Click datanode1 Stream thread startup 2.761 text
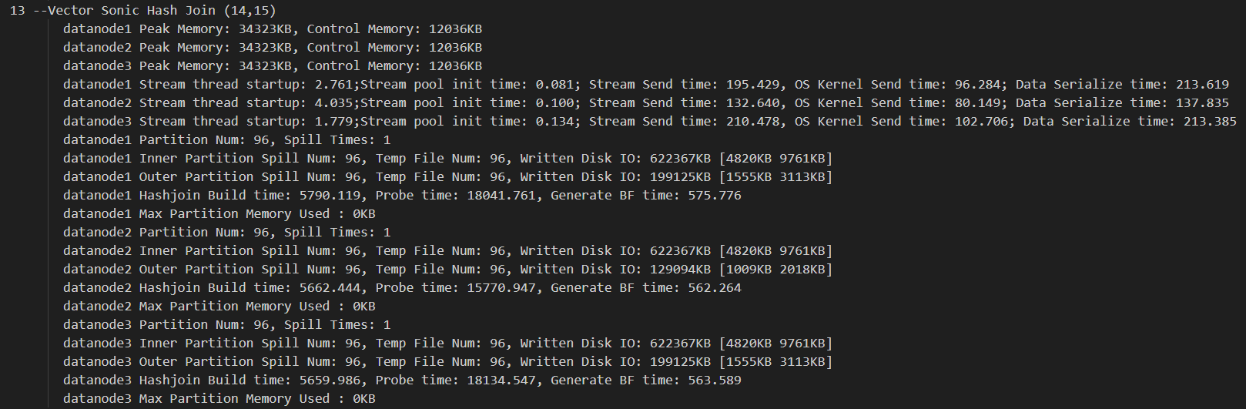Viewport: 1246px width, 409px height. coord(208,85)
